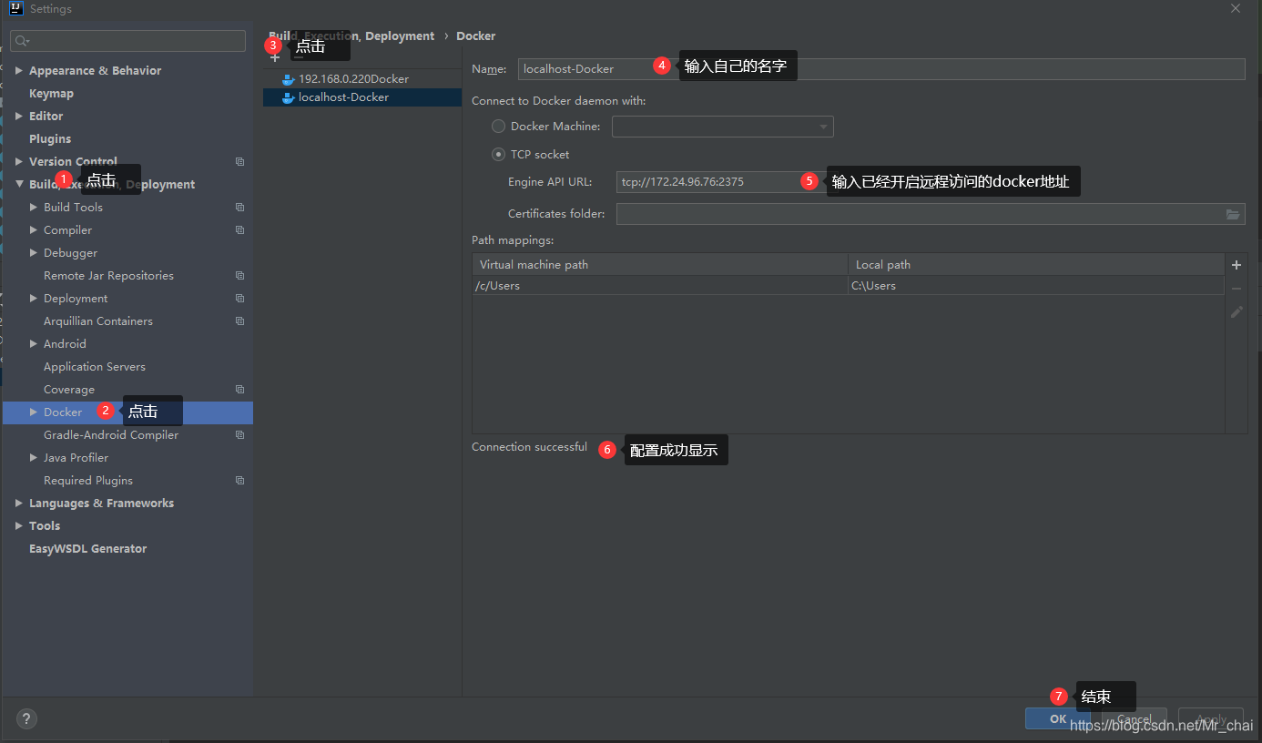Select 192.168.0.220Docker configuration
The height and width of the screenshot is (743, 1262).
(362, 79)
